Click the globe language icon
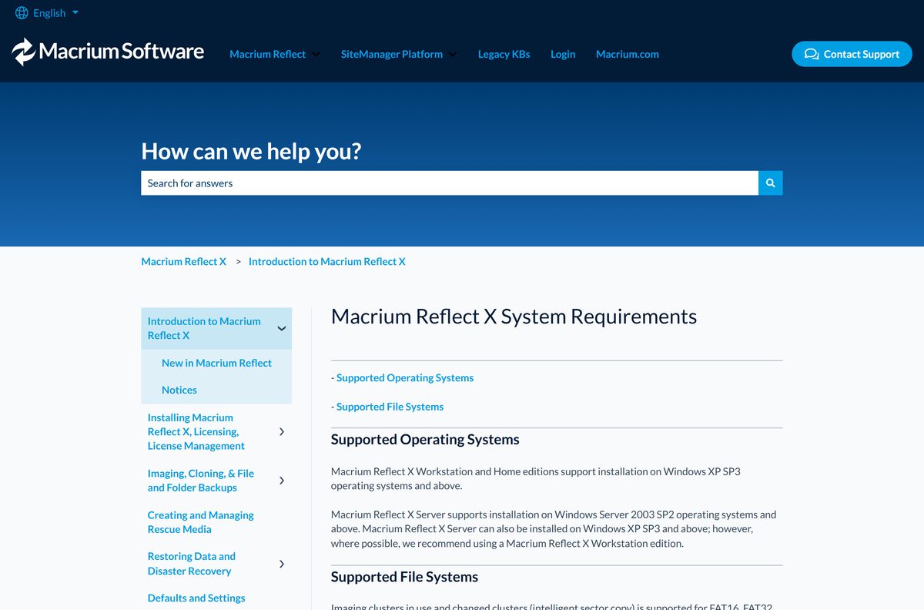Viewport: 924px width, 610px height. pos(22,13)
